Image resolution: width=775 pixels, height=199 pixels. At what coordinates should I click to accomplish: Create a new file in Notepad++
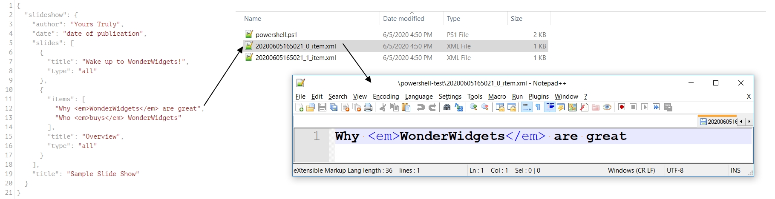point(300,107)
